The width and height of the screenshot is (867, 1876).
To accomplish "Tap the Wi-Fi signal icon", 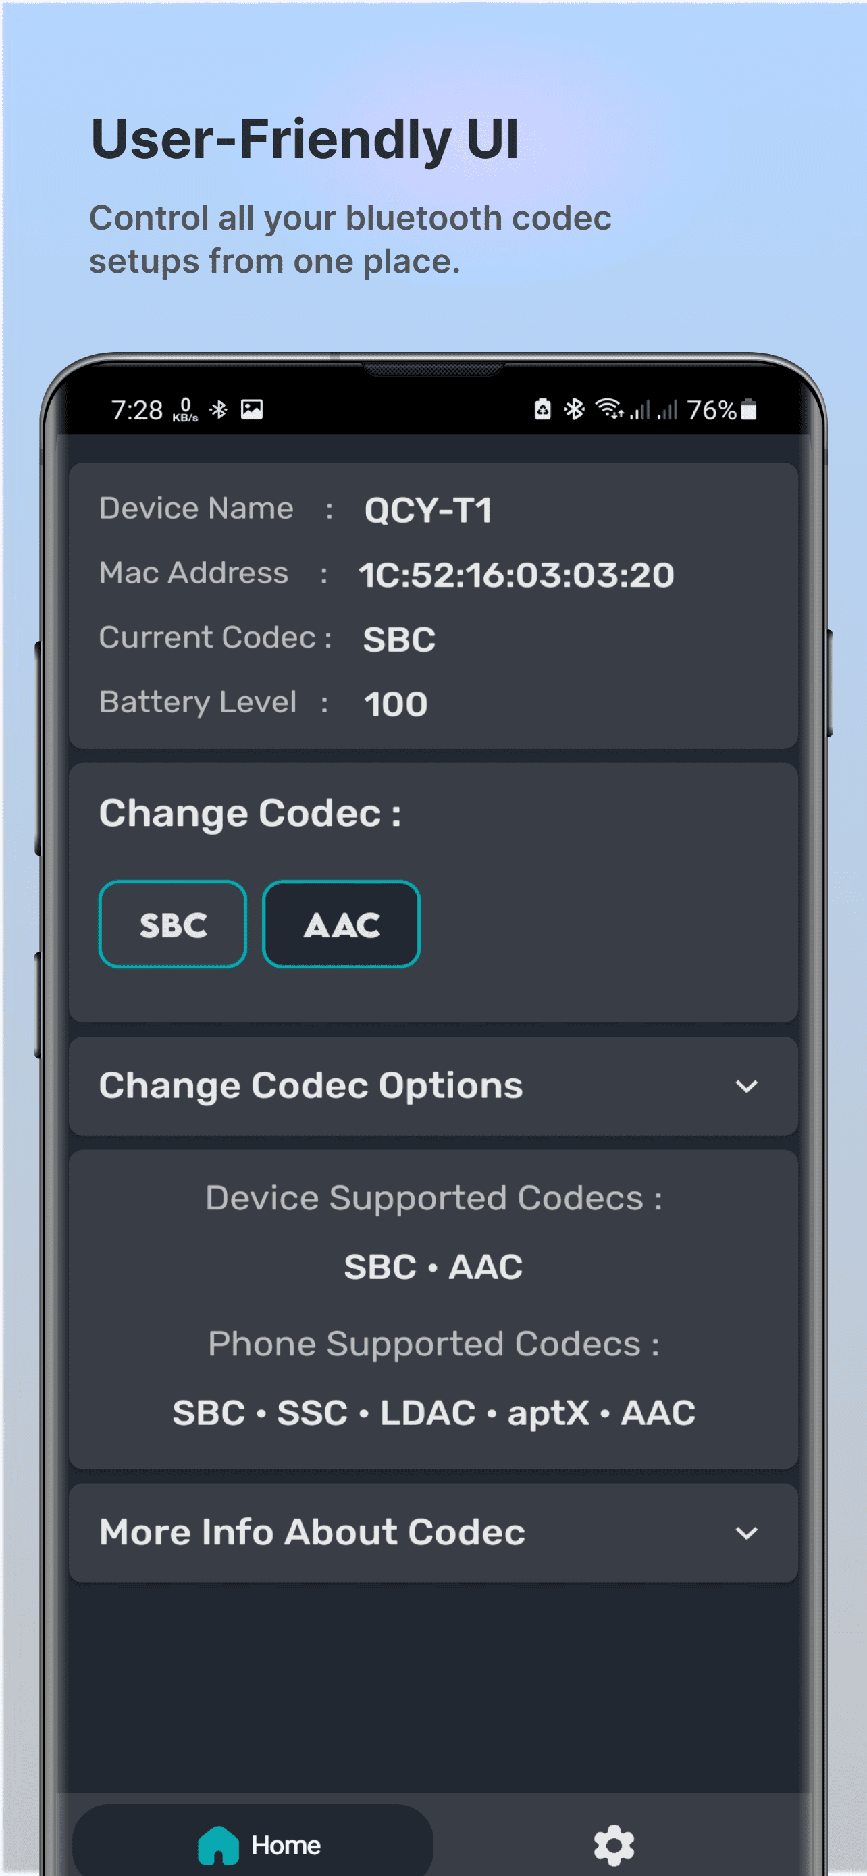I will 608,410.
